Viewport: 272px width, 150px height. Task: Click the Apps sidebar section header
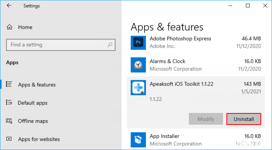[12, 62]
